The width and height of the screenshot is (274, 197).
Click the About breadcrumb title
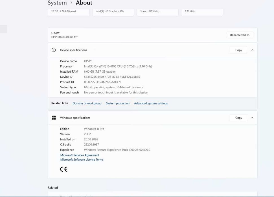click(x=84, y=3)
